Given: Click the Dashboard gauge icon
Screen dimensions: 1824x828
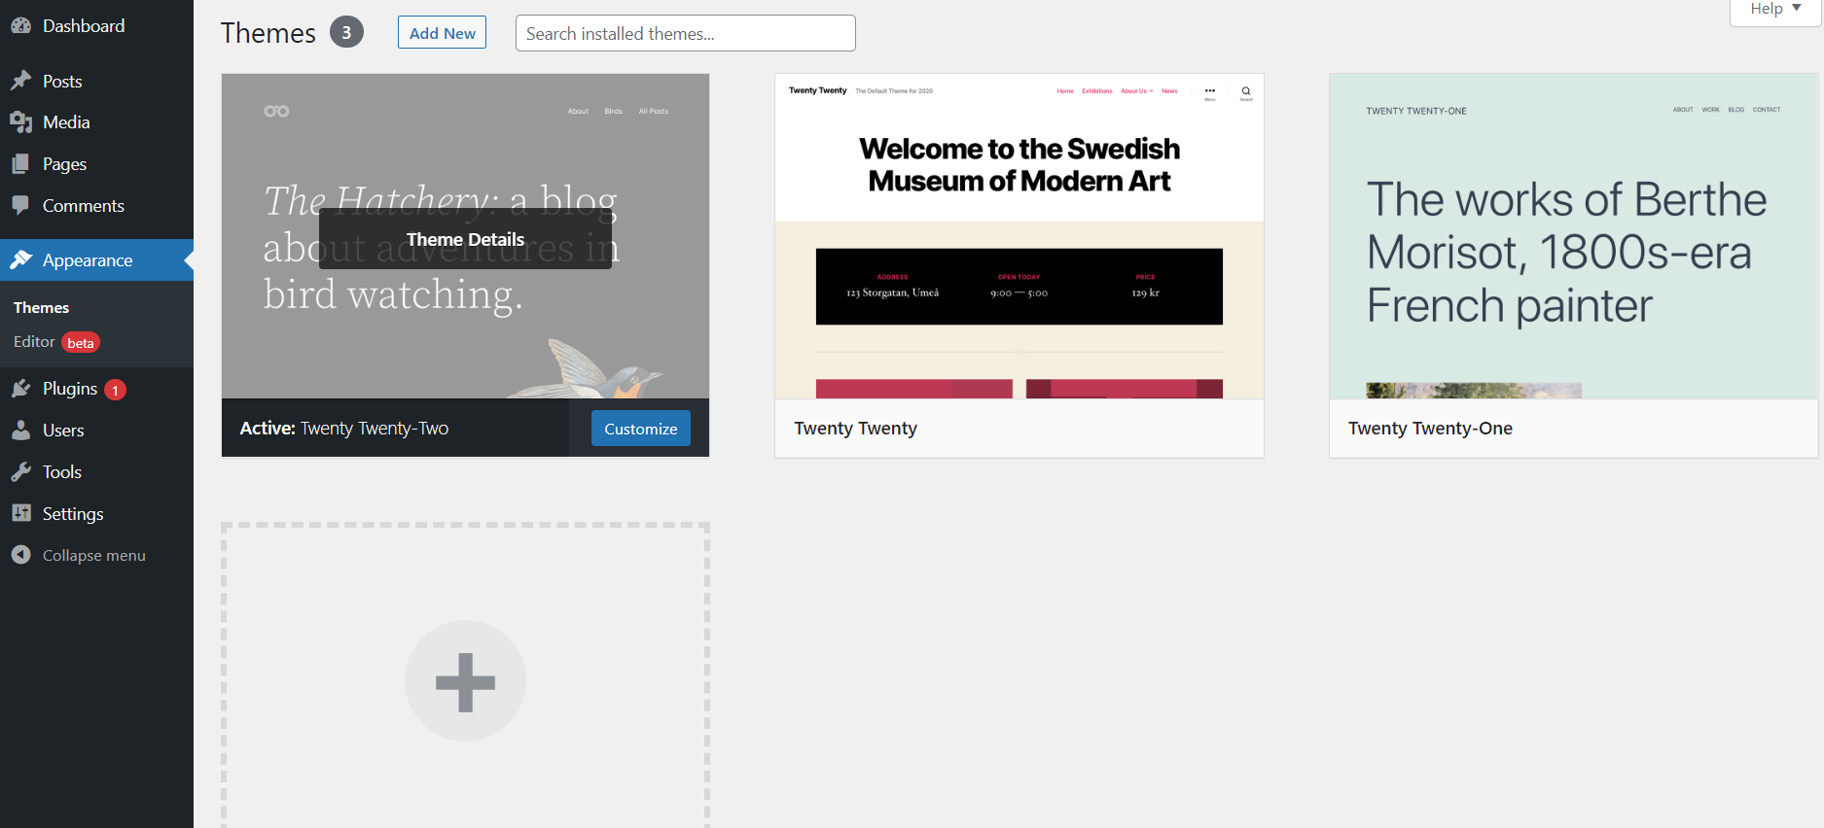Looking at the screenshot, I should pos(21,26).
